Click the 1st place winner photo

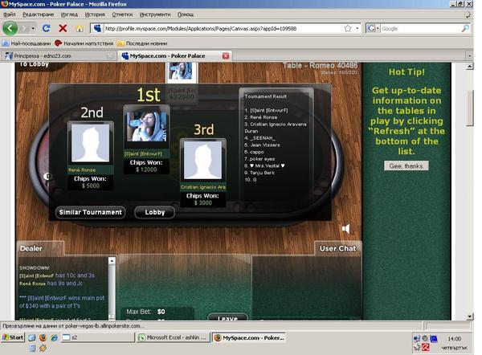[x=146, y=127]
